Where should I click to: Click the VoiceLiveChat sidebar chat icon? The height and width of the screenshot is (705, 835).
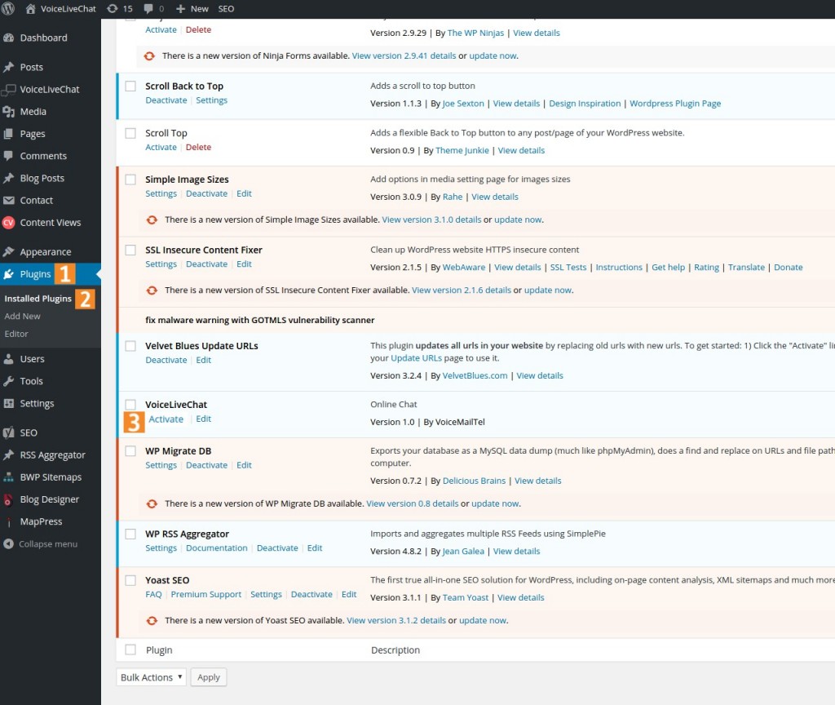[x=8, y=90]
